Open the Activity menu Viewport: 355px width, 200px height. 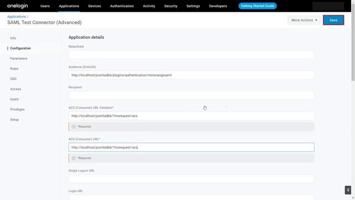pos(149,6)
